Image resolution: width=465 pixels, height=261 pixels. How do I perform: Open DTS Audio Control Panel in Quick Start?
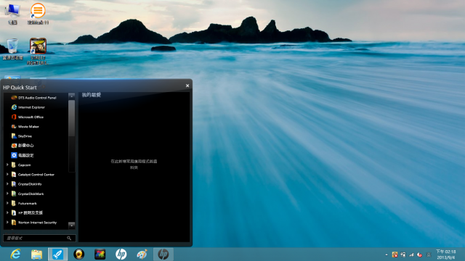pyautogui.click(x=34, y=98)
